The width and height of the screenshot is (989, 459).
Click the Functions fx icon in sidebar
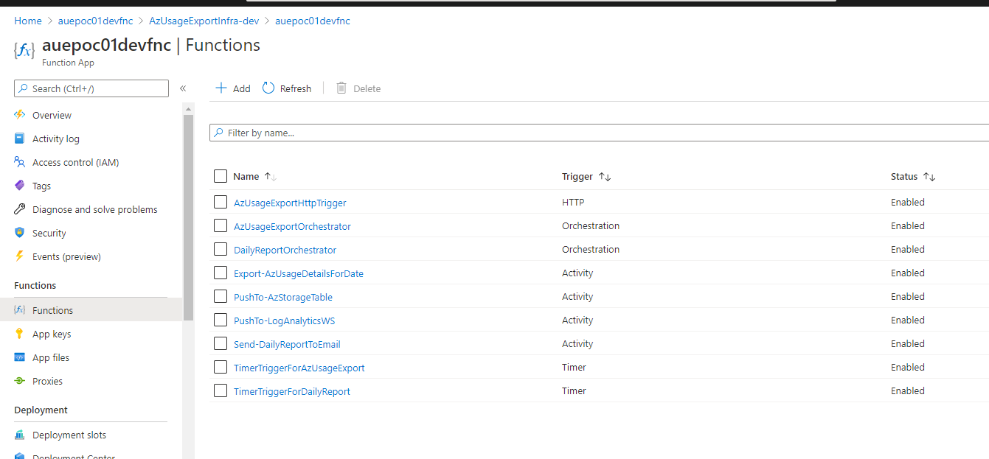click(20, 310)
